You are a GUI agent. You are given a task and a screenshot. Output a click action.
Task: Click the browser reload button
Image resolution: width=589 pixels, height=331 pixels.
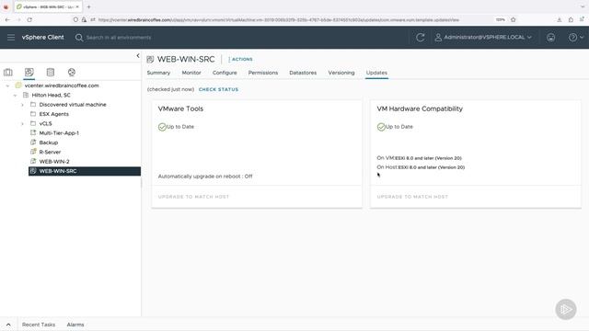[29, 19]
